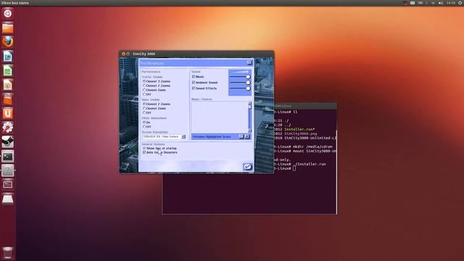
Task: Open the Terminal icon in the dock
Action: (8, 157)
